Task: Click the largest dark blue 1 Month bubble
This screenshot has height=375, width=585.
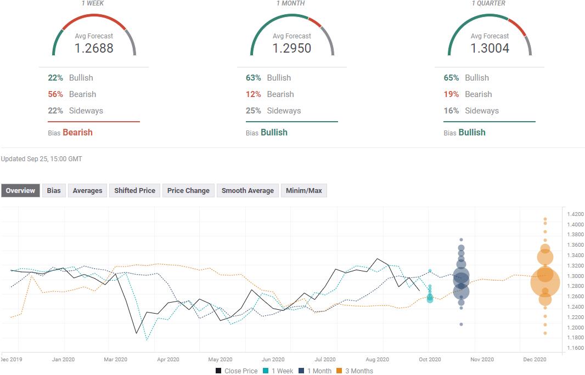Action: click(x=461, y=279)
